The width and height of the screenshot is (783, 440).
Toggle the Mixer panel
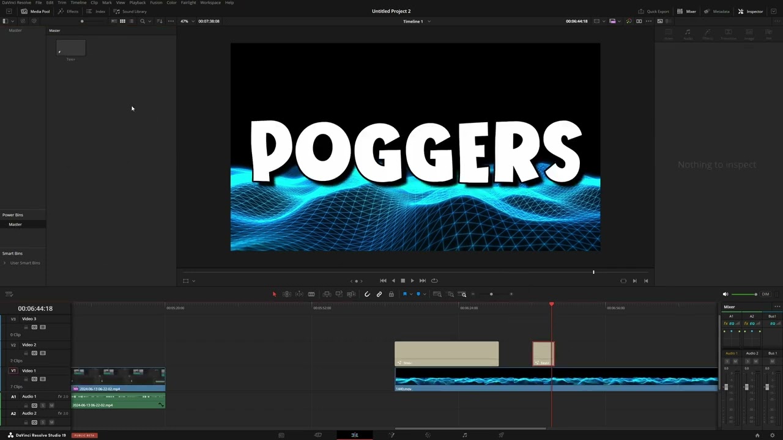click(x=686, y=11)
